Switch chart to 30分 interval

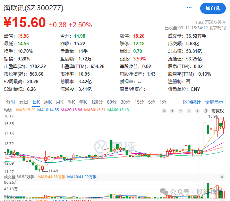pos(126,102)
